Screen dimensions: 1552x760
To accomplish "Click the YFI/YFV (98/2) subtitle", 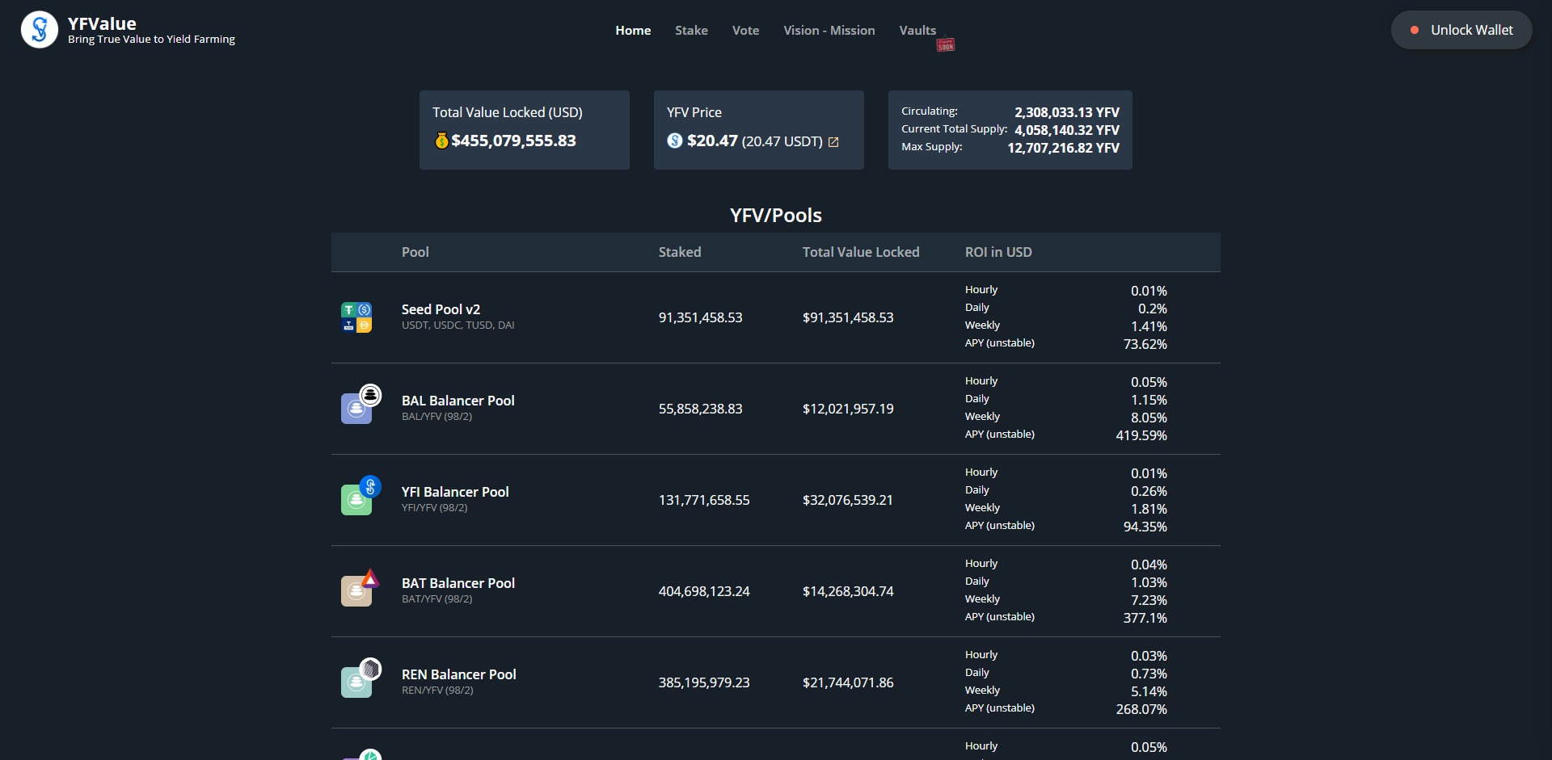I will (434, 508).
